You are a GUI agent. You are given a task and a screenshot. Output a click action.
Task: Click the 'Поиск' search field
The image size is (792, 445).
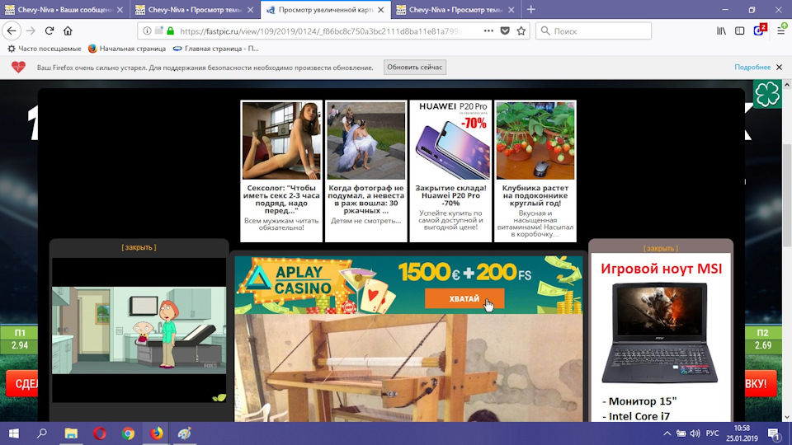[593, 30]
